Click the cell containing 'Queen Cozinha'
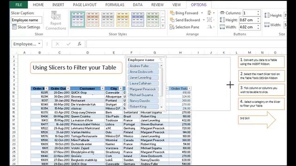Viewport: 296px width, 166px height. click(x=87, y=117)
